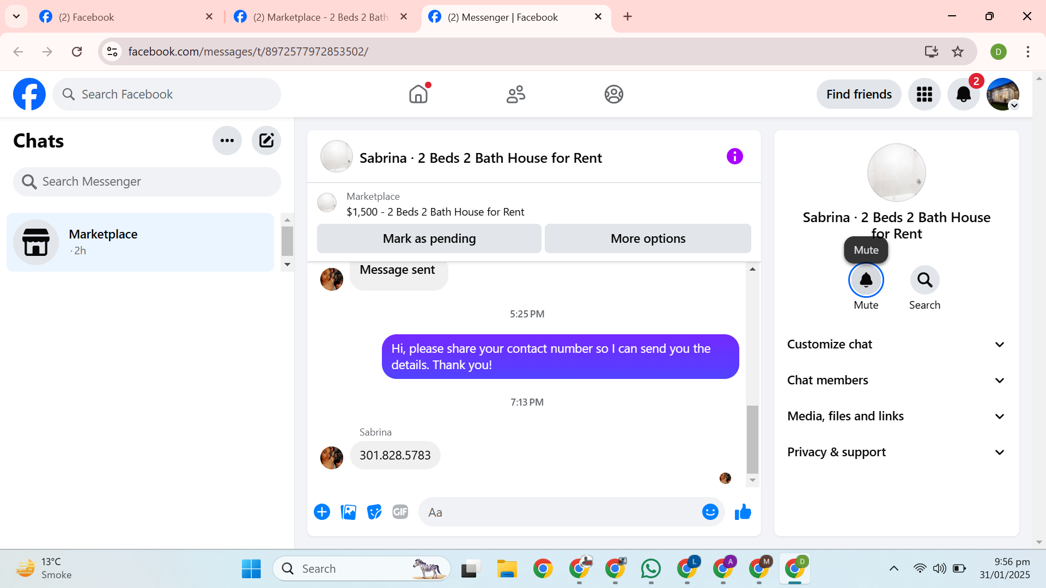Select the Messenger Facebook tab
Image resolution: width=1046 pixels, height=588 pixels.
click(516, 17)
